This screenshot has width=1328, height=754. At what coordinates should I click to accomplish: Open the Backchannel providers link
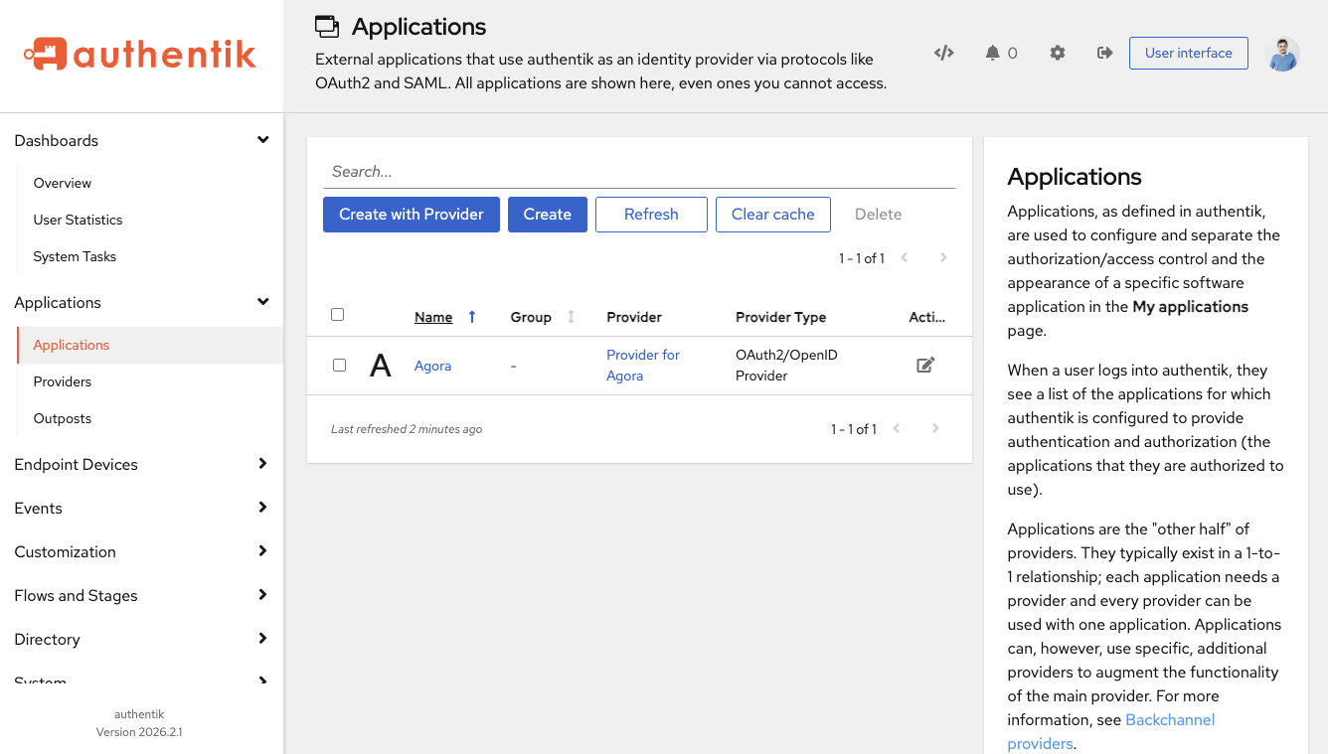1169,720
